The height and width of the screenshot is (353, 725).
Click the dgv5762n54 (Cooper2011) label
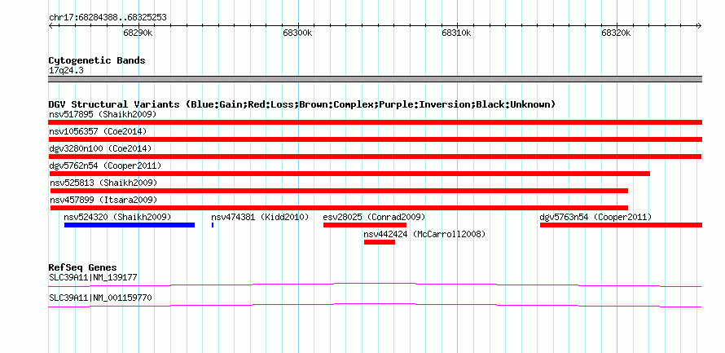105,165
